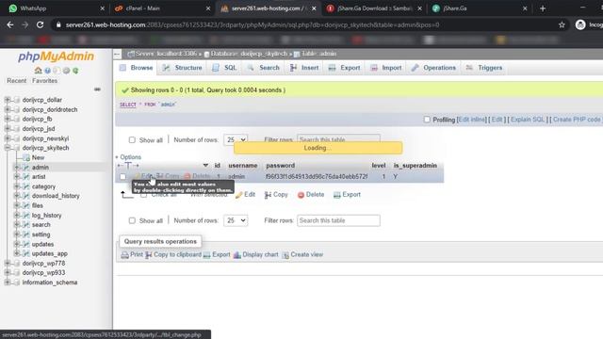This screenshot has width=603, height=339.
Task: Collapse the navigation panel toggle
Action: click(117, 55)
